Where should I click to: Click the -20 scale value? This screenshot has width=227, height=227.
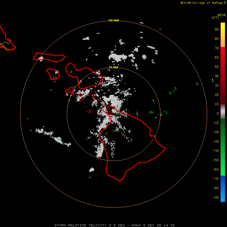[216, 132]
